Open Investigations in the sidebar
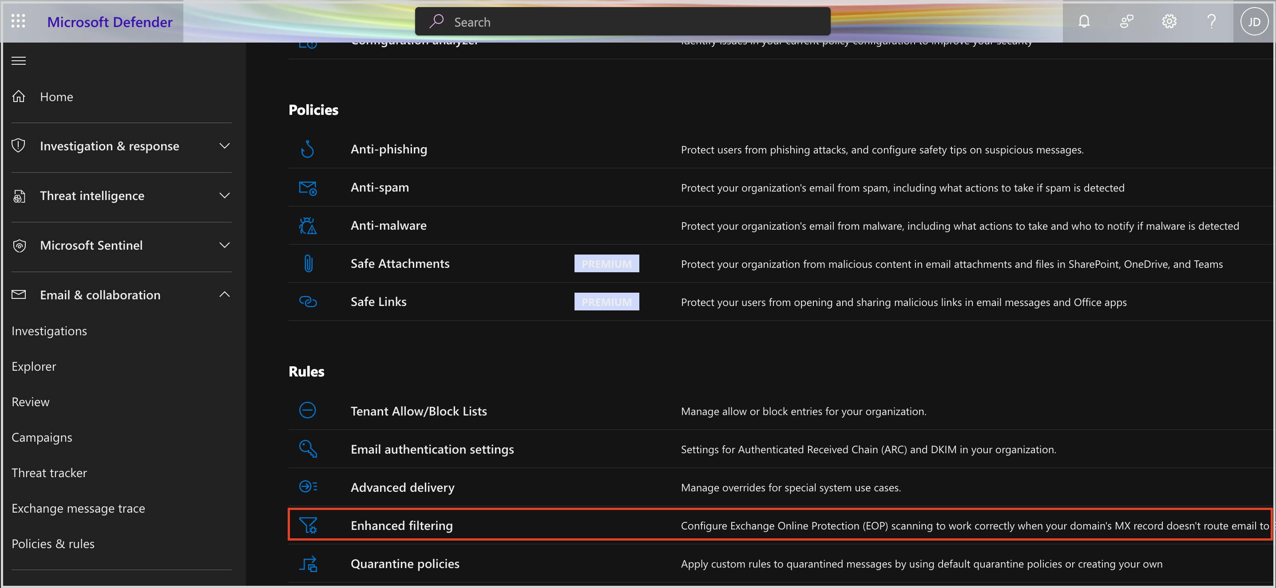The width and height of the screenshot is (1276, 588). [49, 331]
